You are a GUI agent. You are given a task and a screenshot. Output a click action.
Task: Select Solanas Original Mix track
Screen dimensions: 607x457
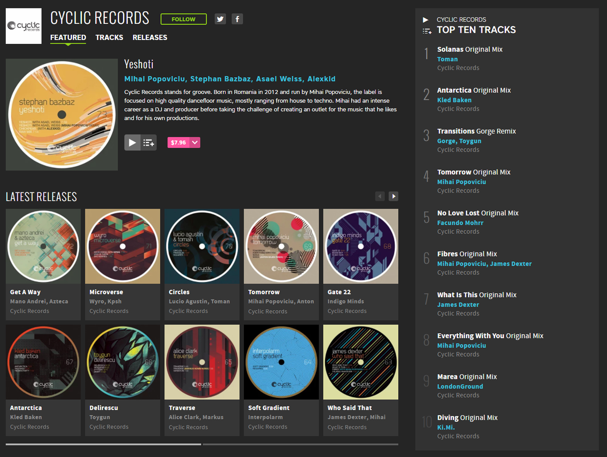(470, 49)
